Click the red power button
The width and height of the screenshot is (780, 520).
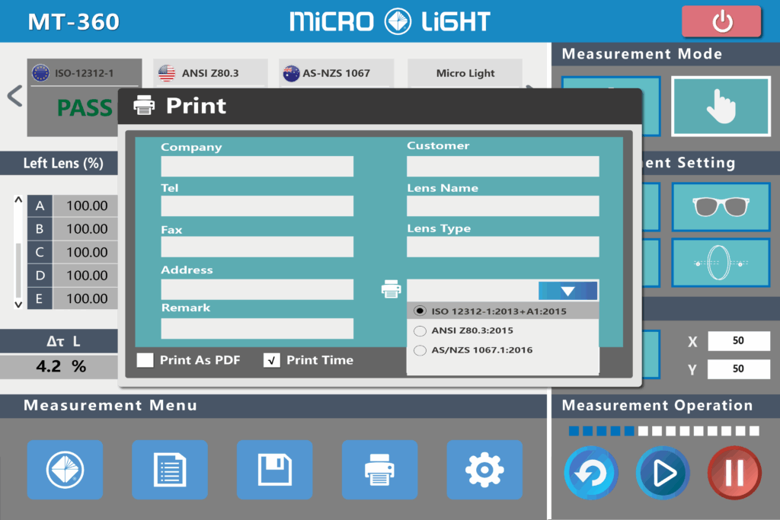(721, 21)
